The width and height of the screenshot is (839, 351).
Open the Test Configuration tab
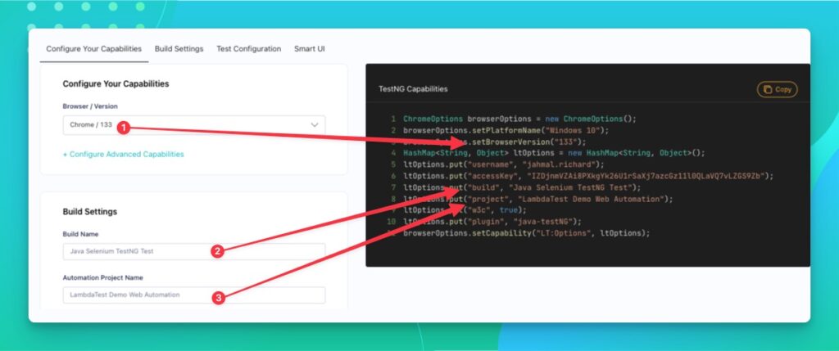point(249,48)
